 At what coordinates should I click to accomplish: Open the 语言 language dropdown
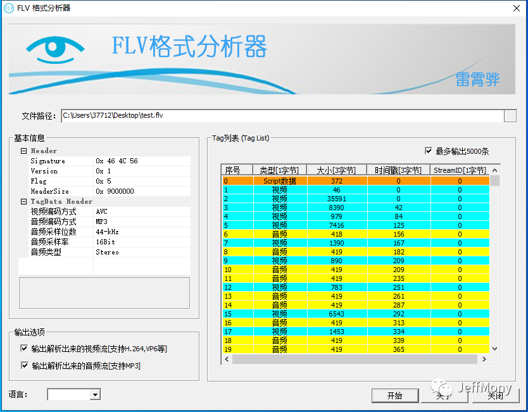95,395
